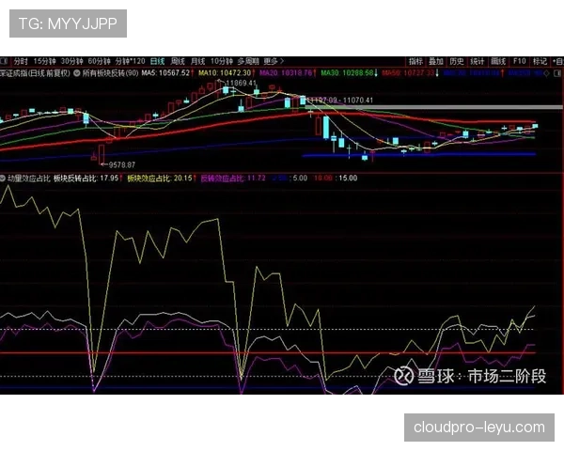
Task: Switch to the 周线 weekly chart tab
Action: click(178, 61)
